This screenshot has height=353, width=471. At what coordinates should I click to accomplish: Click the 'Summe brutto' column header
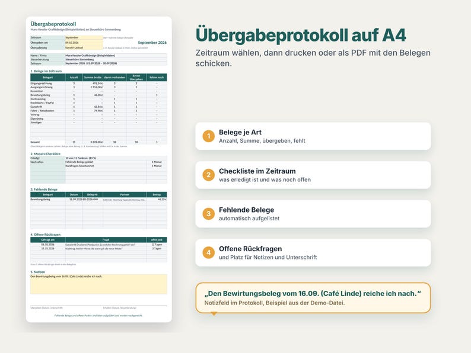click(x=93, y=78)
